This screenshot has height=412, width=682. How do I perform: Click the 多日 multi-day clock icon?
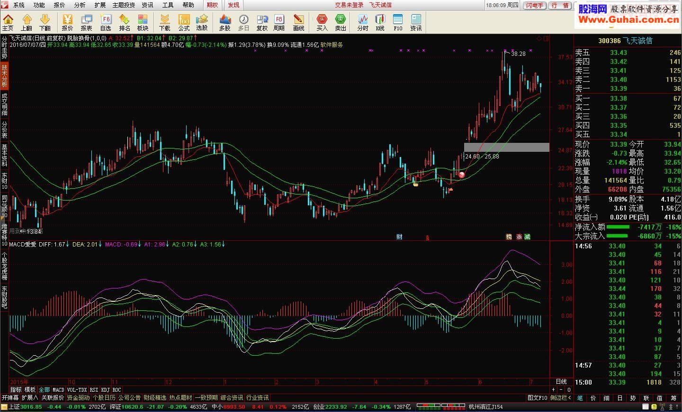[x=243, y=22]
